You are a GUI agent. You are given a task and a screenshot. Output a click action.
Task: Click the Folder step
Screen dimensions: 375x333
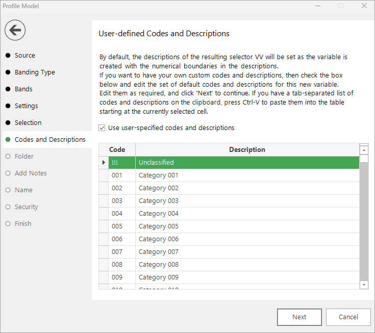(24, 157)
